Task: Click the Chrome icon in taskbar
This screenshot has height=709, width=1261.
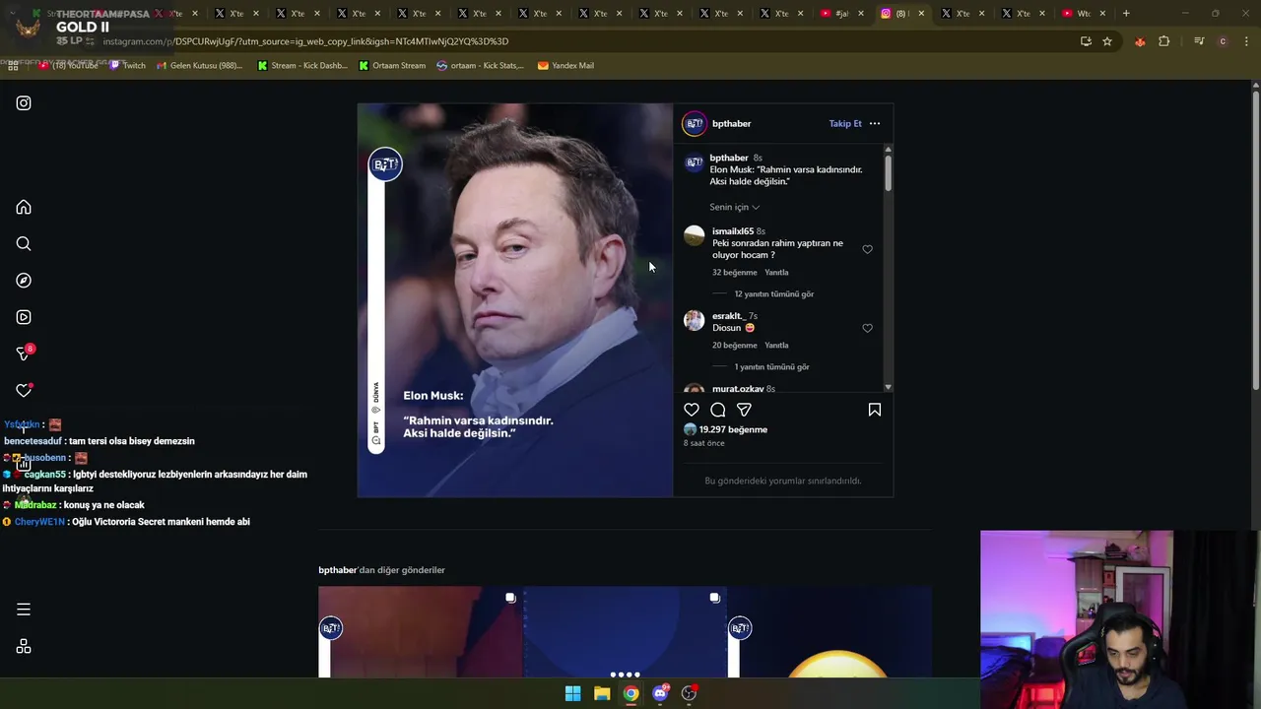Action: tap(630, 694)
